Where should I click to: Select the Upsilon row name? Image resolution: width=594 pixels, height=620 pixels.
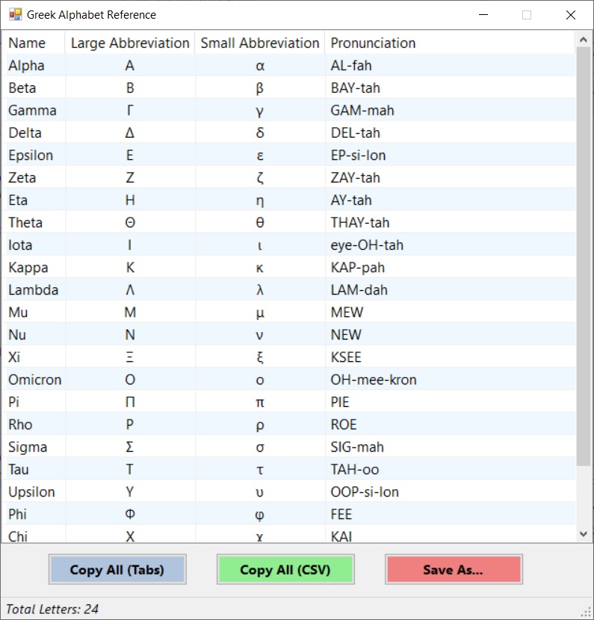coord(31,492)
